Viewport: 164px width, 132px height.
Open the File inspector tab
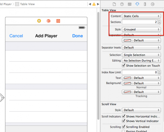[114, 4]
